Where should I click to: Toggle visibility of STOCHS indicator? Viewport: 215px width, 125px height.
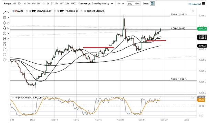pos(17,98)
